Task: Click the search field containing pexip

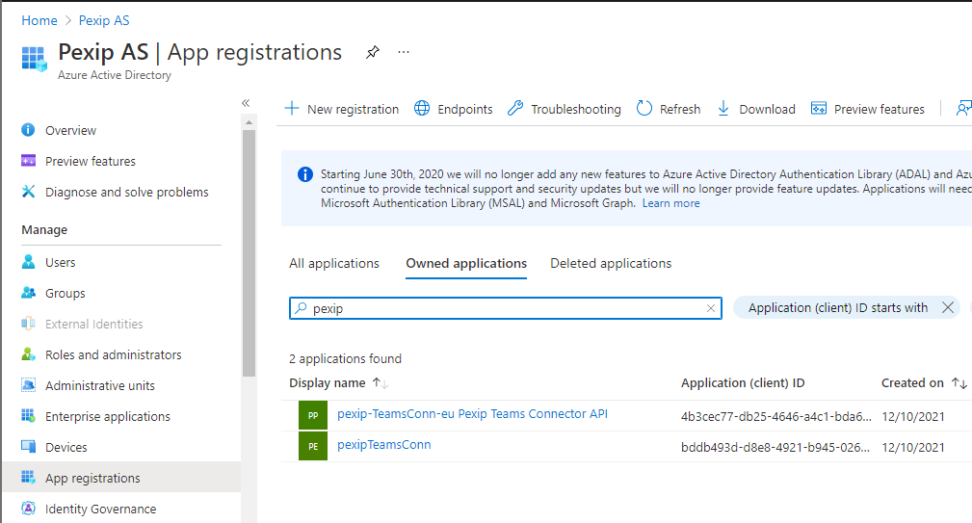Action: [x=505, y=308]
